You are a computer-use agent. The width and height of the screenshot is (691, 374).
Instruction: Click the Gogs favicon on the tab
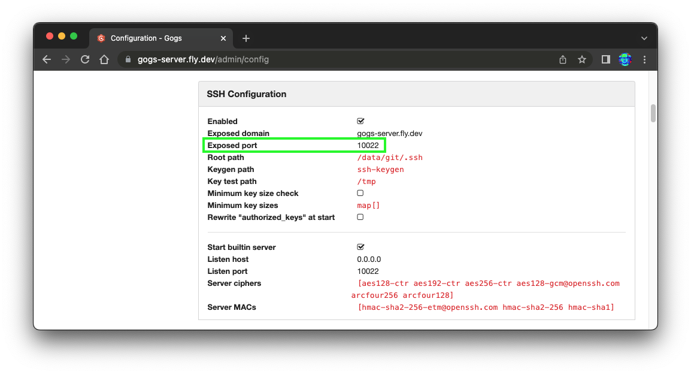(101, 37)
